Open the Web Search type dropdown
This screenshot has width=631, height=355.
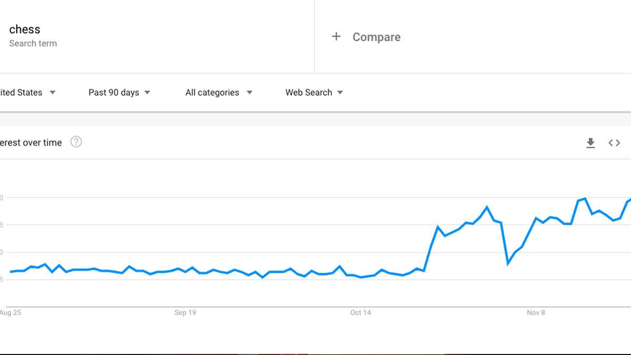click(314, 93)
